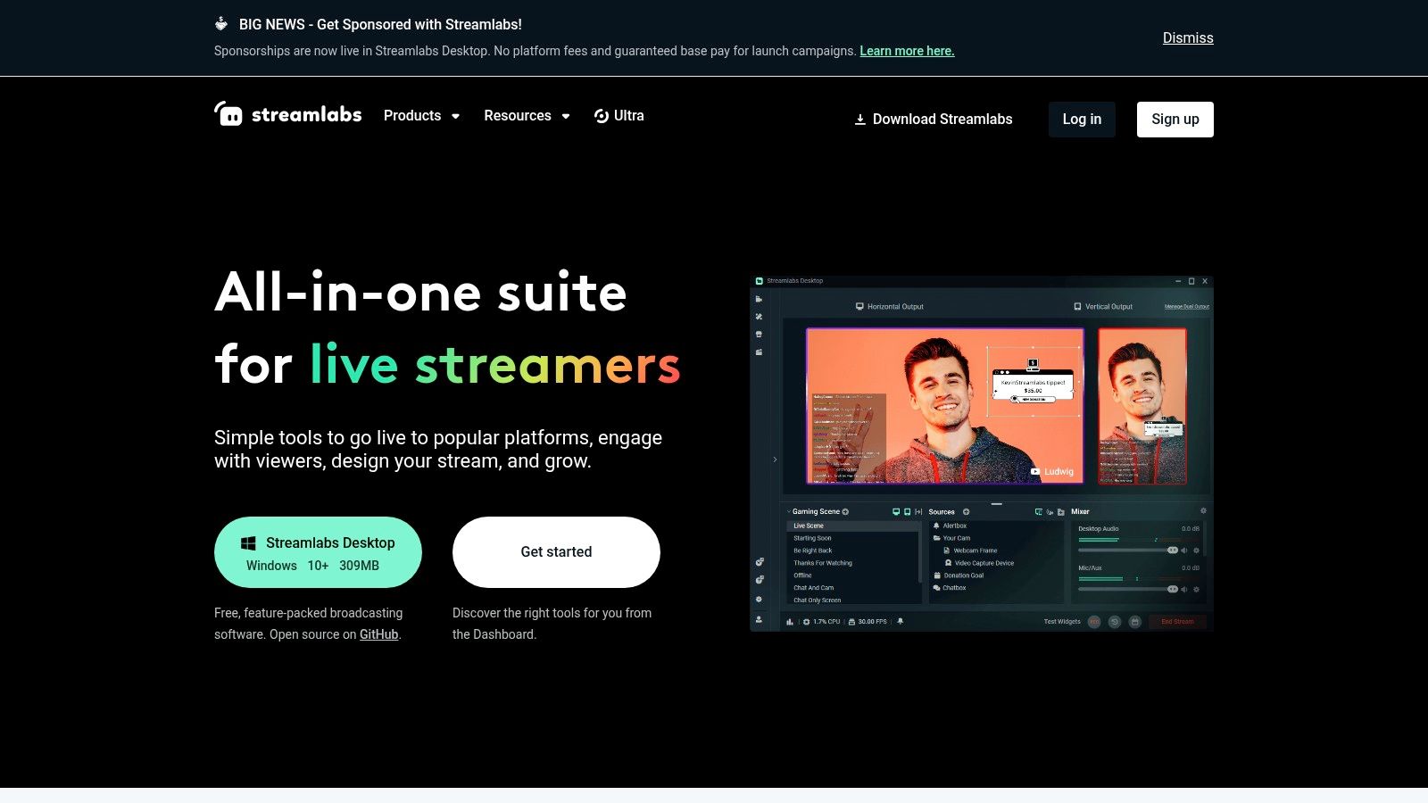Viewport: 1428px width, 803px height.
Task: Click the notification bell in the status bar
Action: coord(901,622)
